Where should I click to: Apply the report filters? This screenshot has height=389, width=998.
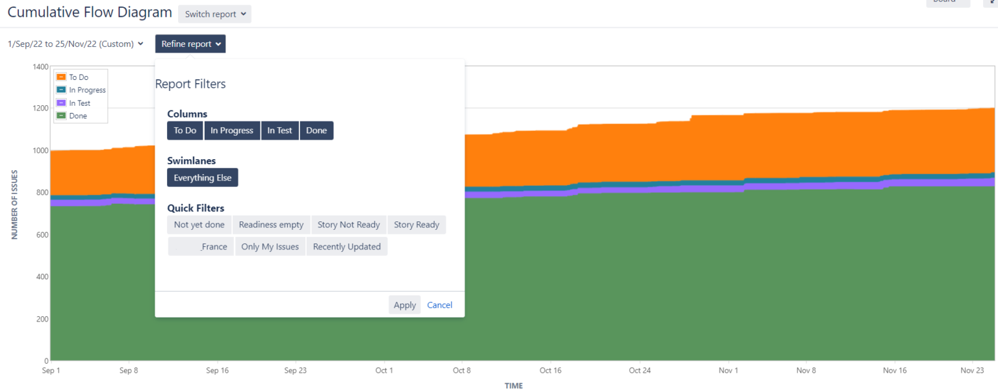tap(404, 305)
